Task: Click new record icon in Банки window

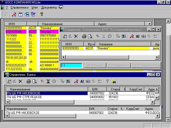Action: (x=9, y=81)
